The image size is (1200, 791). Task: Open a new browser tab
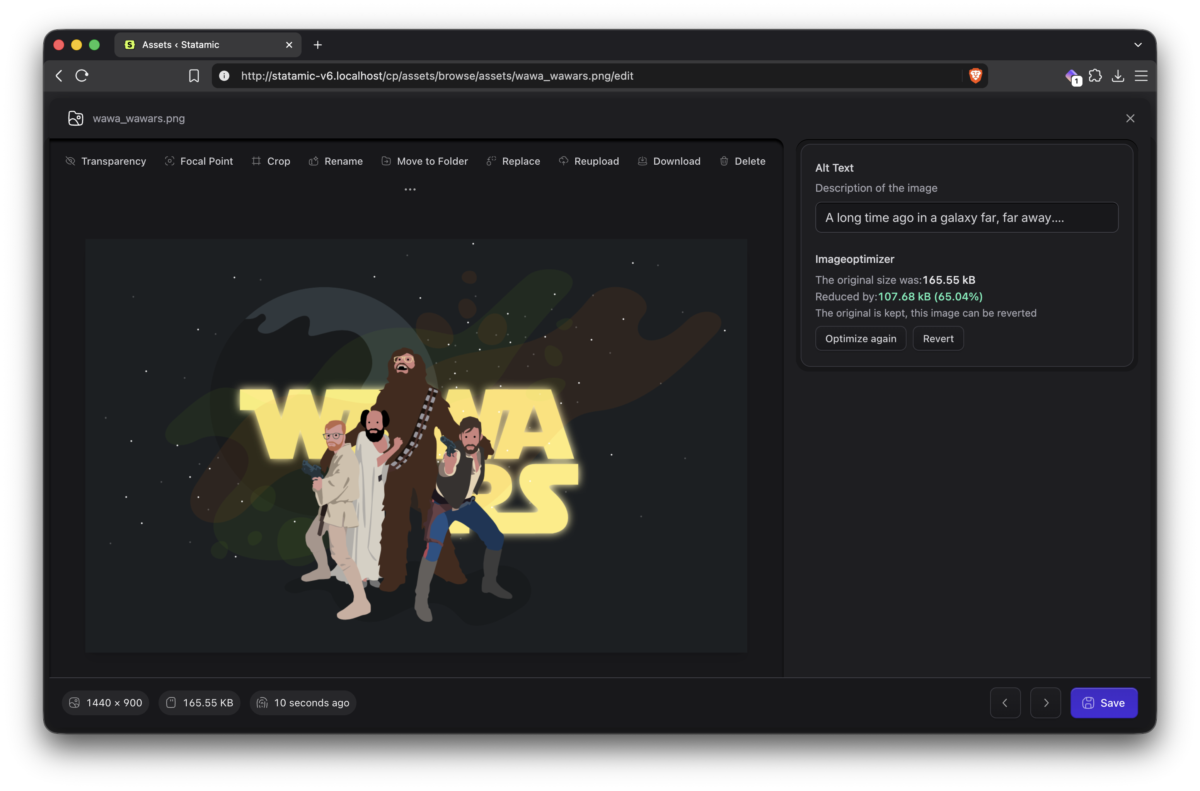pos(317,45)
